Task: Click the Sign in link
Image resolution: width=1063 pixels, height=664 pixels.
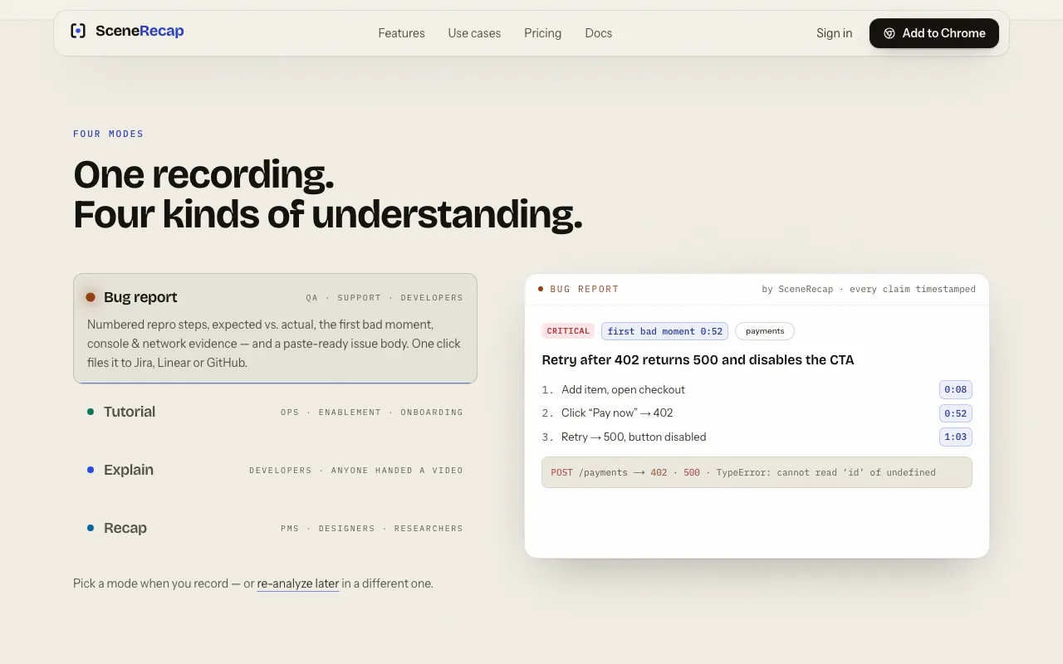Action: point(834,33)
